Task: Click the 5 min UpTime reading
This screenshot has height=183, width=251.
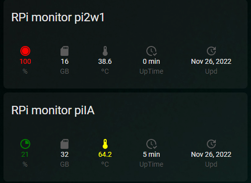Action: click(x=151, y=154)
